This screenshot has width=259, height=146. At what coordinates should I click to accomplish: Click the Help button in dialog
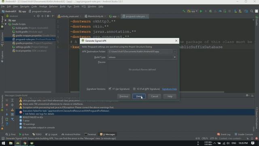point(170,97)
